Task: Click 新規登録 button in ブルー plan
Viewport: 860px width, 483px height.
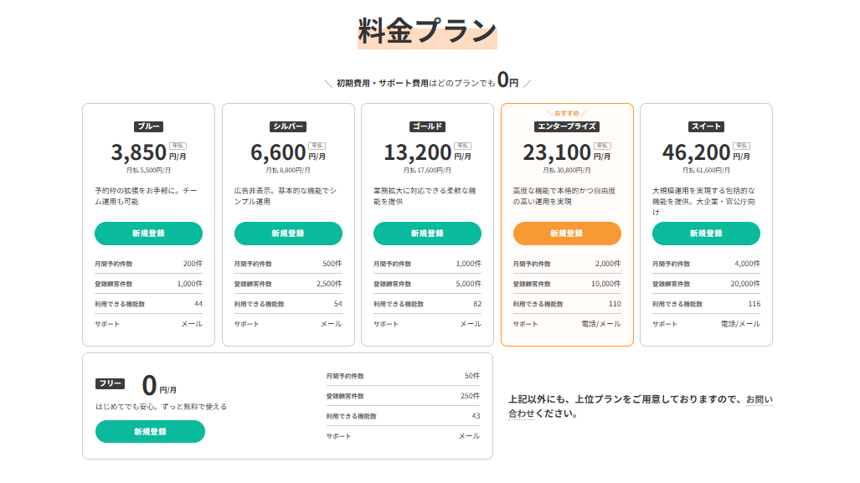Action: tap(148, 234)
